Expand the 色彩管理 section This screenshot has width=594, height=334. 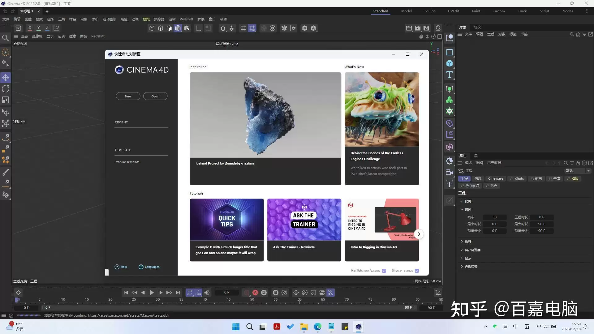[462, 267]
